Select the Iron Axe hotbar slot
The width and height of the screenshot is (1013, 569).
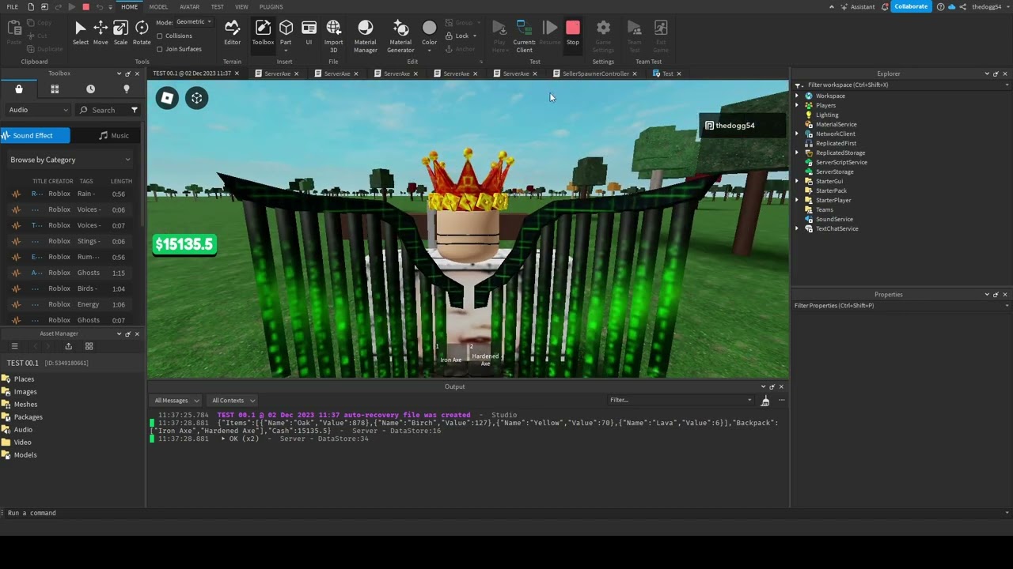(x=451, y=353)
